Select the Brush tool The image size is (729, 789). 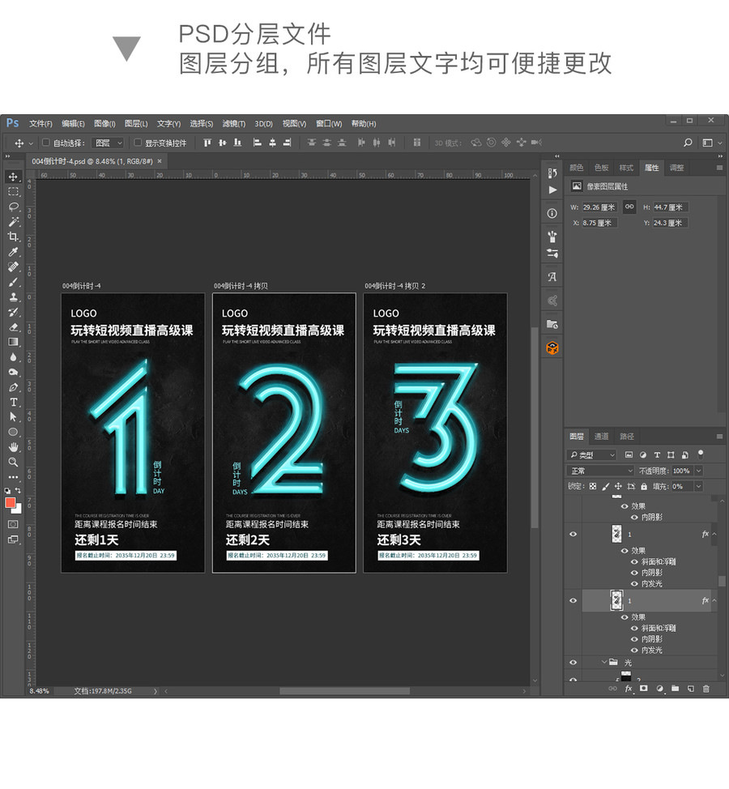13,282
